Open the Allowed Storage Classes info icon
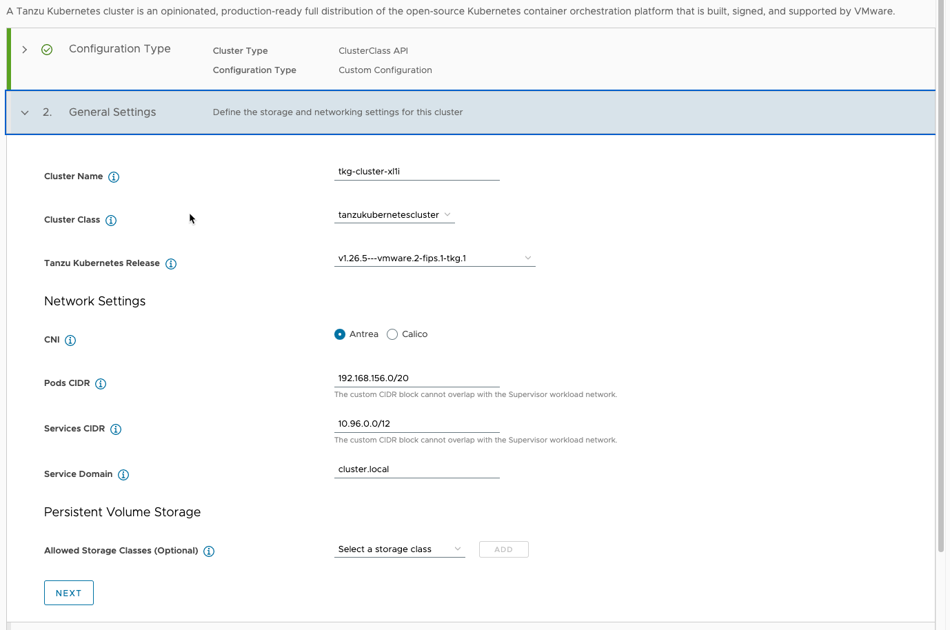This screenshot has height=630, width=950. (x=209, y=551)
